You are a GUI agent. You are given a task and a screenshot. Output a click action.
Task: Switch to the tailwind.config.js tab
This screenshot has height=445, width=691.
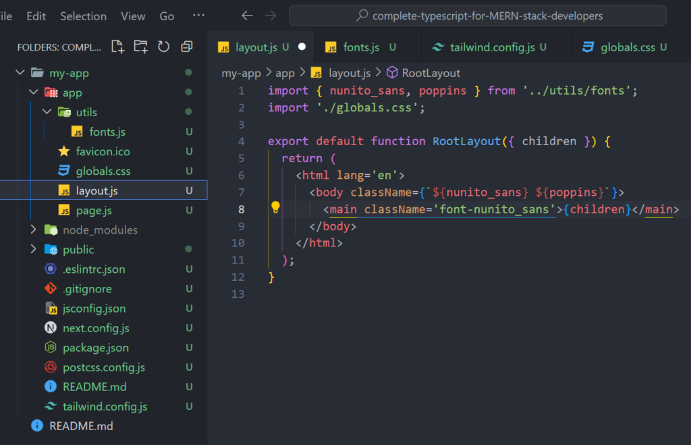point(491,47)
